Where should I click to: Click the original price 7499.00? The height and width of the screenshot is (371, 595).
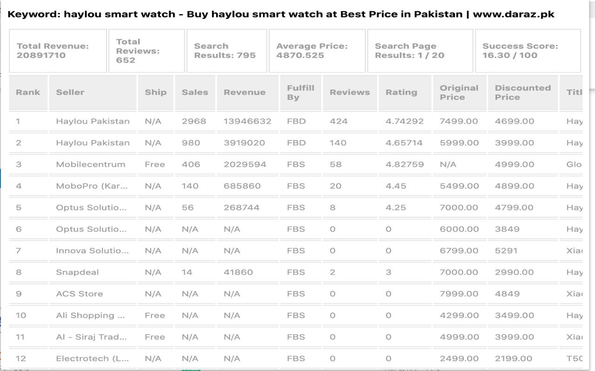[x=459, y=122]
